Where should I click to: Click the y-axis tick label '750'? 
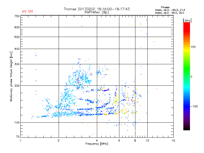point(17,16)
